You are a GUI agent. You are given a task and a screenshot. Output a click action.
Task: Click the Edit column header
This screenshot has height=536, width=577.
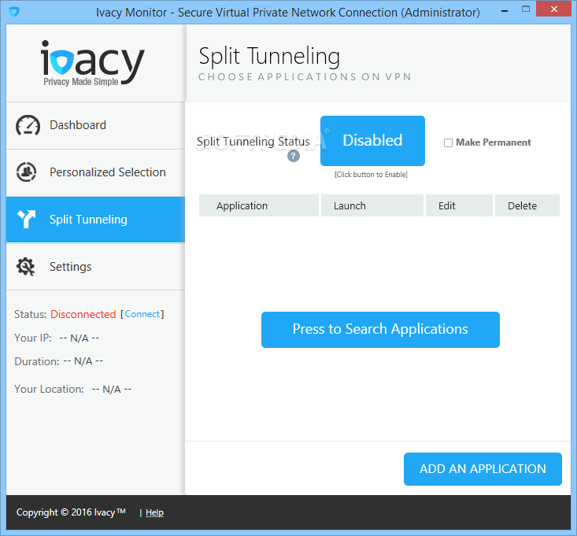click(x=459, y=205)
